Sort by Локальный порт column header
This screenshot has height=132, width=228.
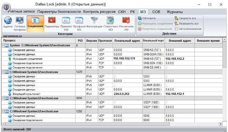[153, 41]
